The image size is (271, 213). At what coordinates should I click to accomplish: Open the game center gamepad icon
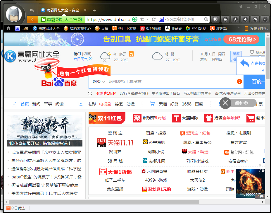255,19
